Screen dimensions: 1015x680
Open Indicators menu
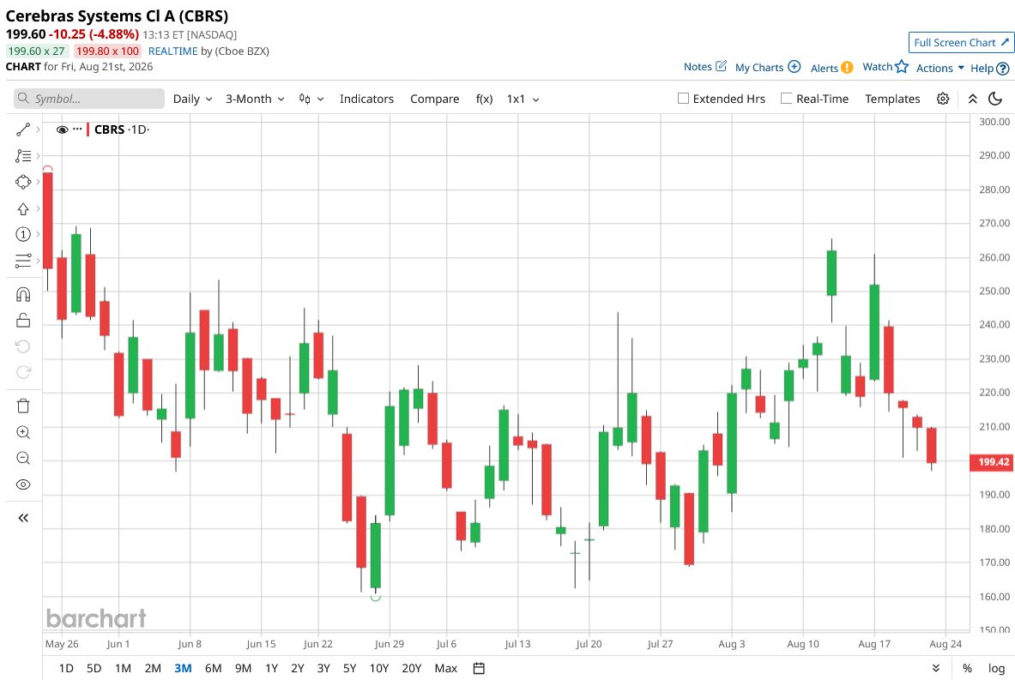(366, 99)
